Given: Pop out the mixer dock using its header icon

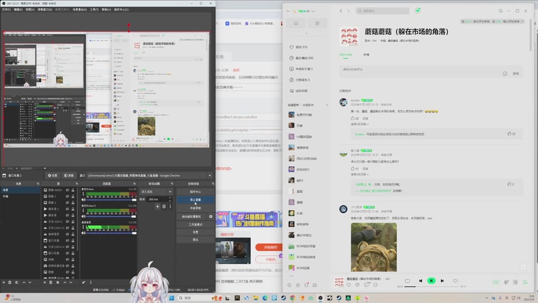Looking at the screenshot, I should point(134,184).
